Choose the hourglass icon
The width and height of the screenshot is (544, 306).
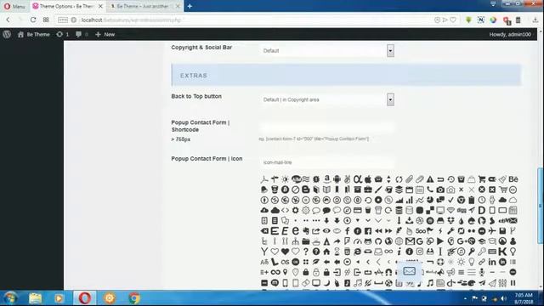[337, 252]
